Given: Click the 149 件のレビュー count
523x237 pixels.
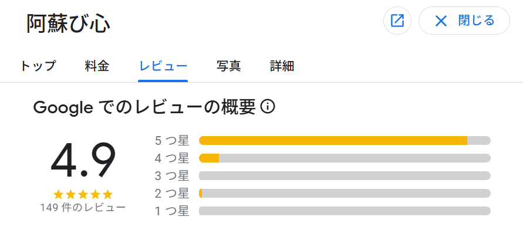Looking at the screenshot, I should pos(83,207).
